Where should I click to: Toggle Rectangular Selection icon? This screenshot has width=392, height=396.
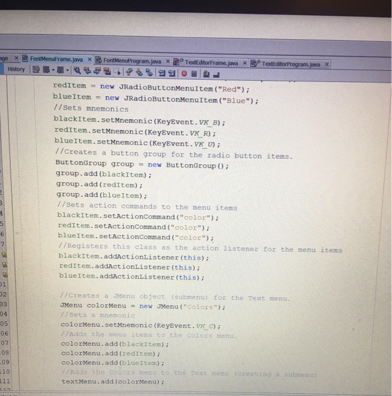click(117, 72)
